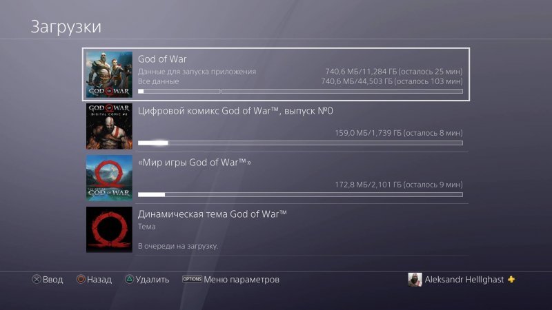Click the Назад label

[x=99, y=280]
